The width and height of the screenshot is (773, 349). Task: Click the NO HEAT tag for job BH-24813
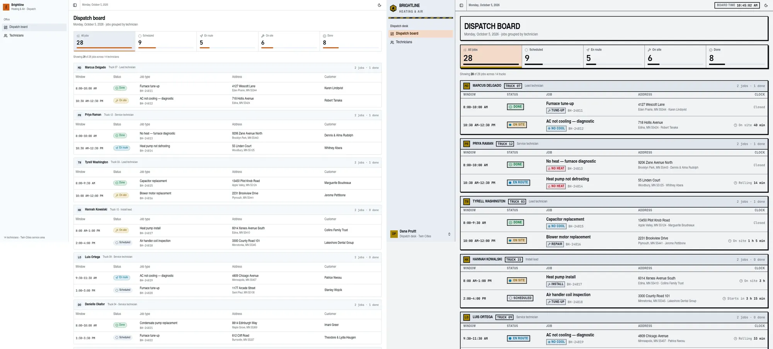556,169
